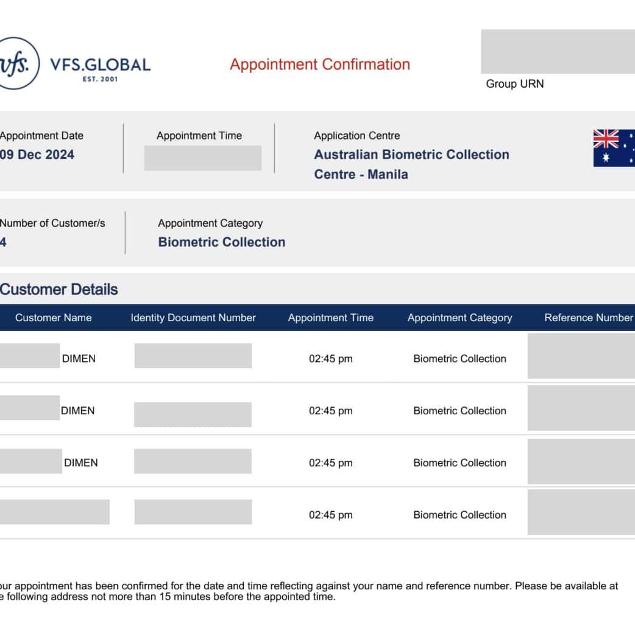The image size is (635, 635).
Task: Click Australian Biometric Collection Centre - Manila text
Action: [411, 164]
